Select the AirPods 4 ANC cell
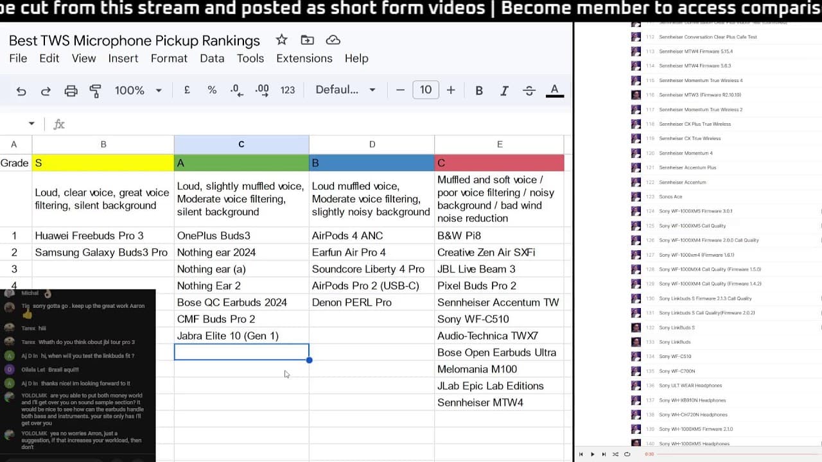The width and height of the screenshot is (822, 462). click(372, 235)
